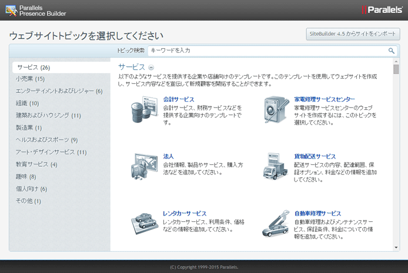408x273 pixels.
Task: Select the corporation (法人) template icon
Action: click(x=144, y=167)
